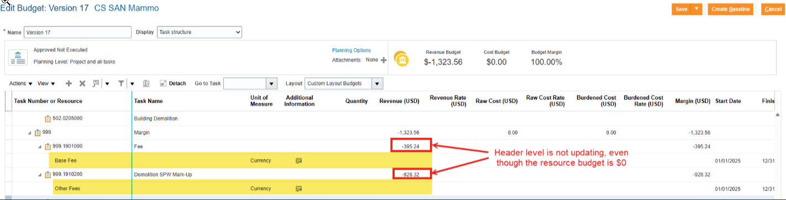Click the Task Name column header

coord(148,101)
